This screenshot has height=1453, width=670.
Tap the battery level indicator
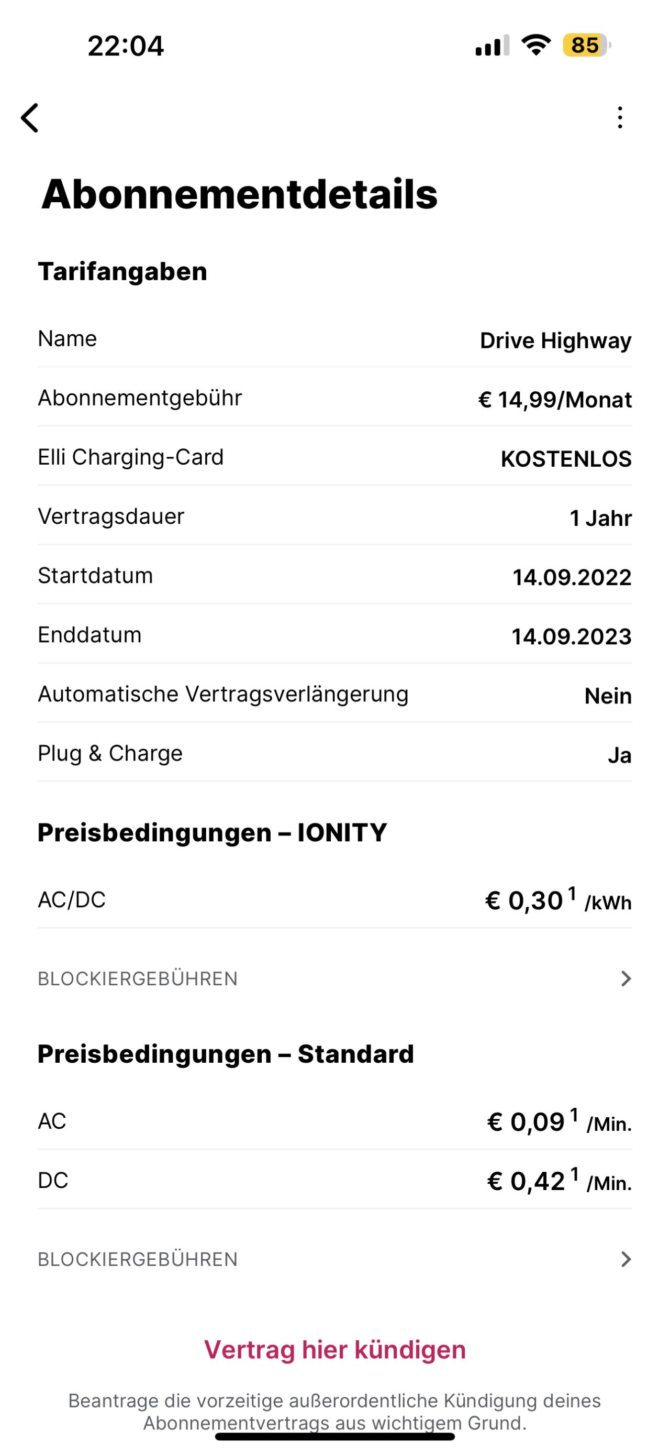pyautogui.click(x=586, y=45)
